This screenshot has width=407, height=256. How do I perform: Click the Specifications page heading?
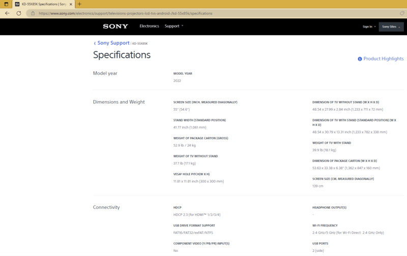(122, 55)
